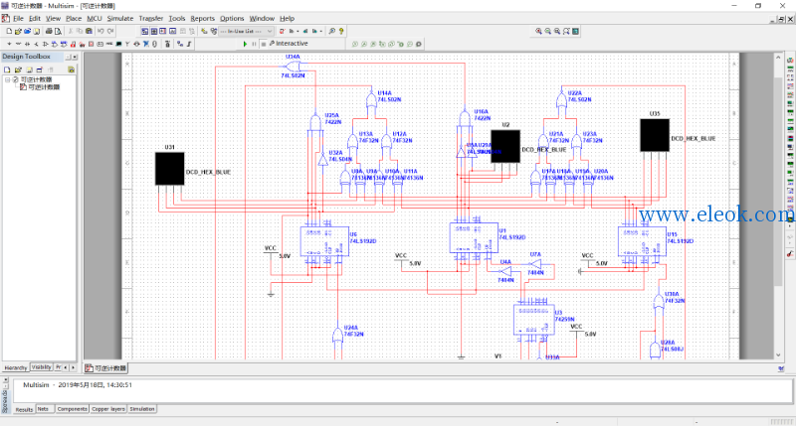Click the Place TTL component icon
The height and width of the screenshot is (426, 796).
pyautogui.click(x=55, y=44)
